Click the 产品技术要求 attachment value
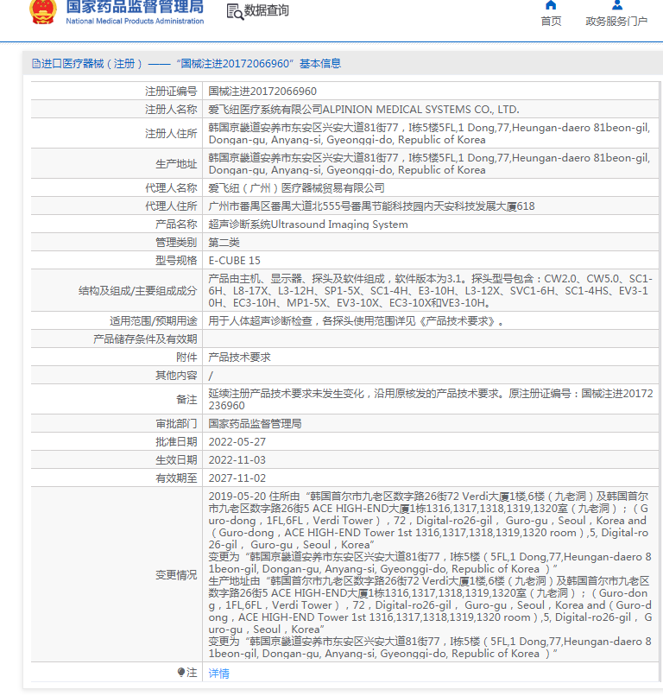This screenshot has height=696, width=663. [x=240, y=357]
